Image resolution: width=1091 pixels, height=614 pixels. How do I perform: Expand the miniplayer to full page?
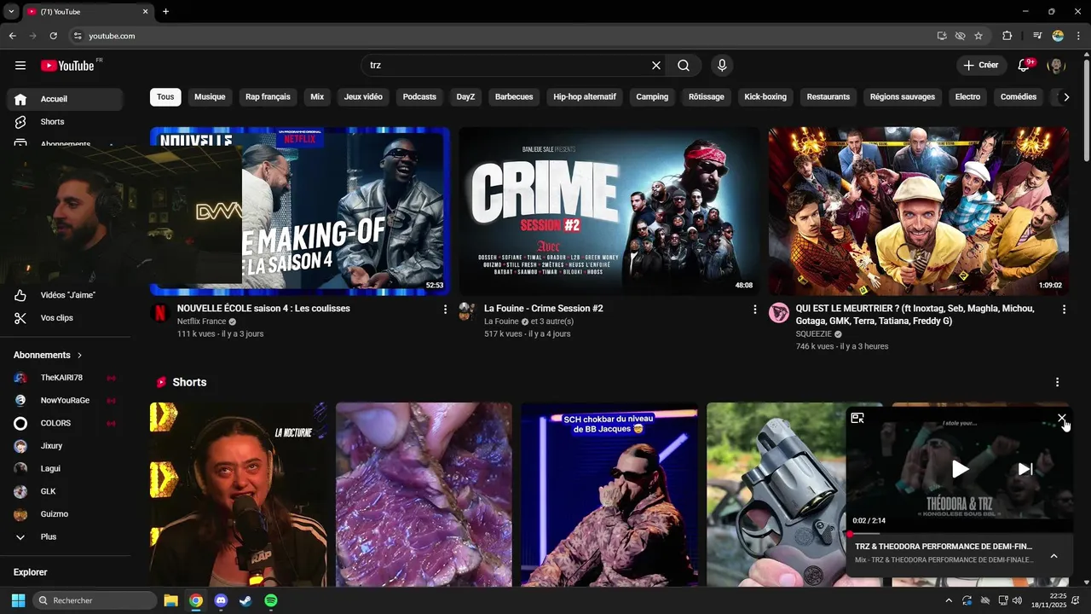tap(857, 418)
